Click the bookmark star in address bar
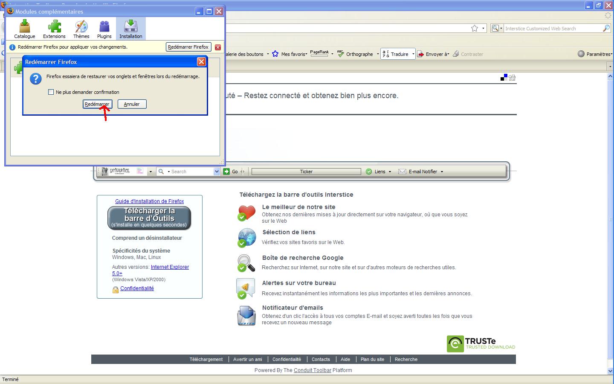This screenshot has width=614, height=384. click(474, 28)
